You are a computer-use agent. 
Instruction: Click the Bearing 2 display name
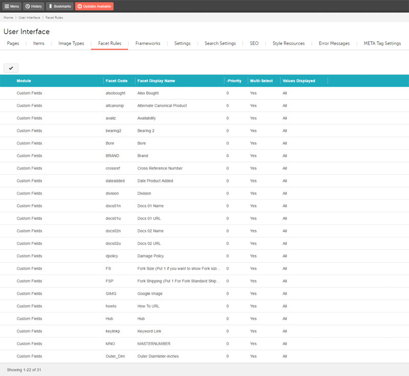tap(146, 131)
